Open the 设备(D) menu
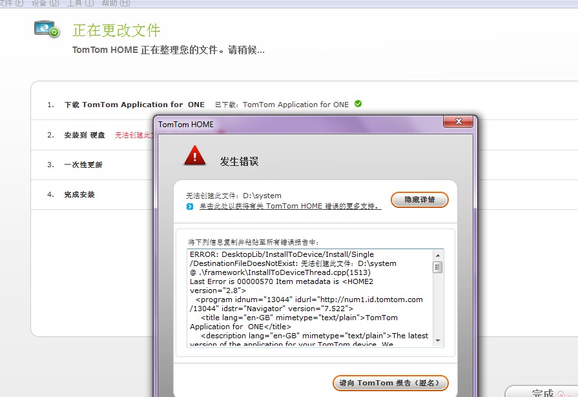This screenshot has width=578, height=397. coord(45,3)
